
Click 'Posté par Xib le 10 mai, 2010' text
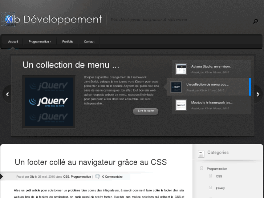pos(210,108)
